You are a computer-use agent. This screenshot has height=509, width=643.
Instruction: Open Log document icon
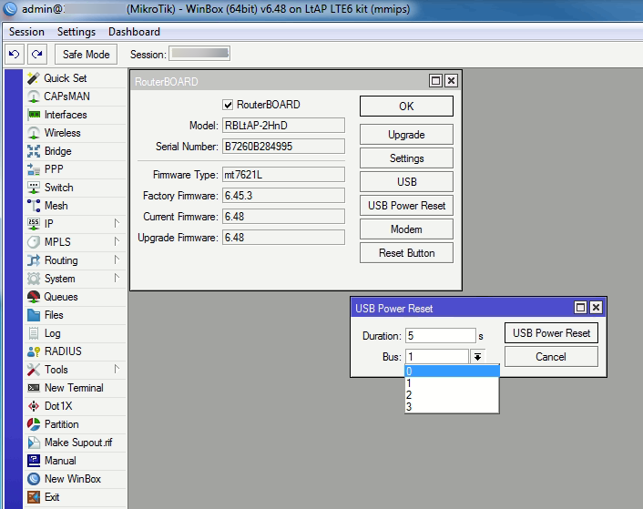34,333
